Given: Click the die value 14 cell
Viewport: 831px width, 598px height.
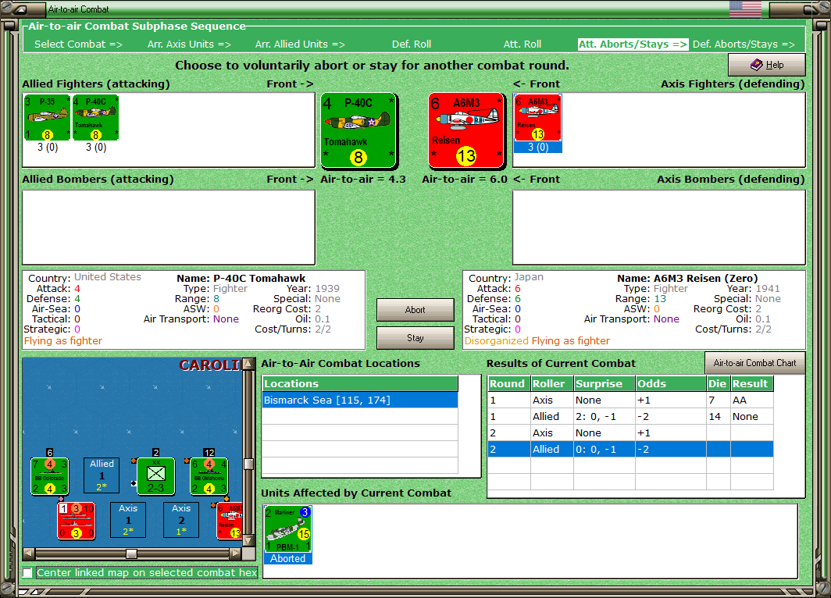Looking at the screenshot, I should 718,416.
